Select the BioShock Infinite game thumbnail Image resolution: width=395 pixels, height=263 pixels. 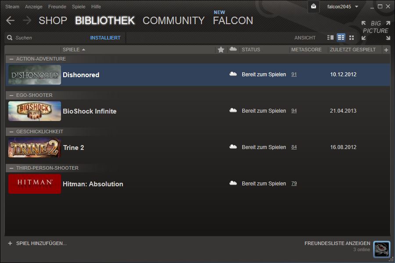pos(35,111)
